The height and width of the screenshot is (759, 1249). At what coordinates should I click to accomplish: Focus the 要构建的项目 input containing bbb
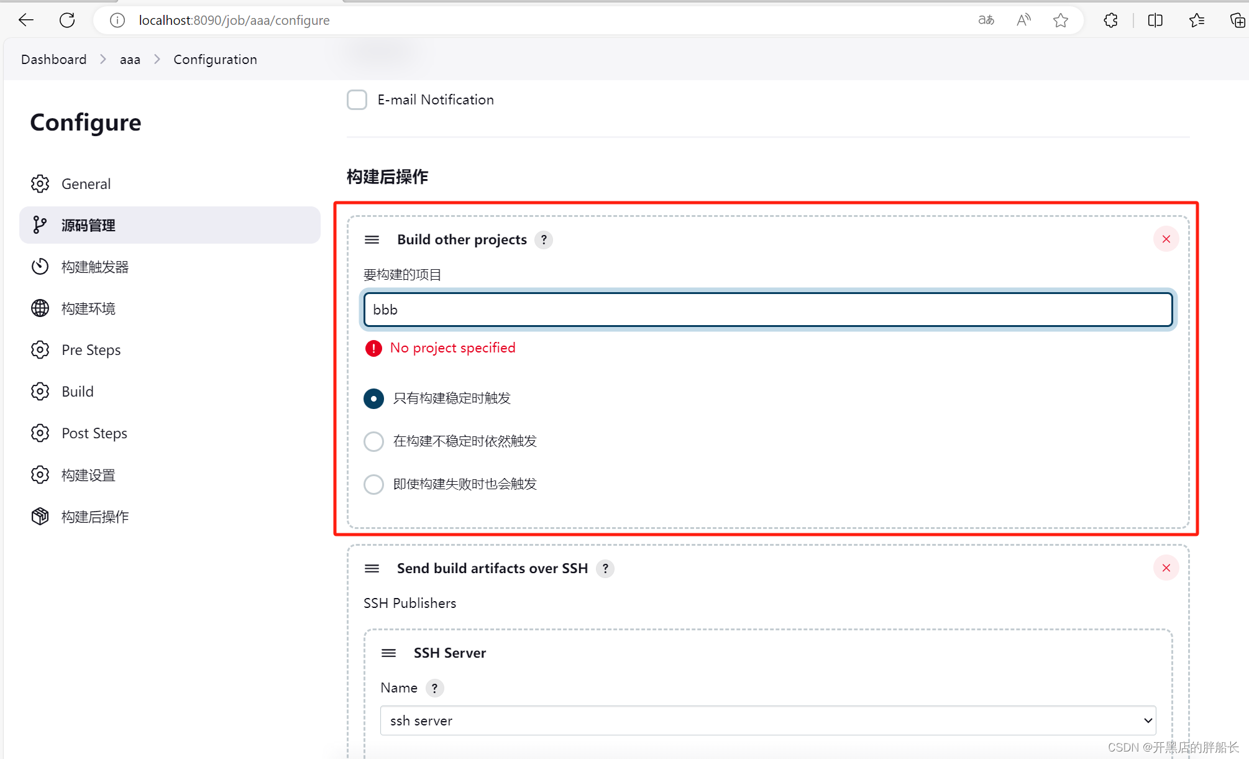tap(768, 310)
